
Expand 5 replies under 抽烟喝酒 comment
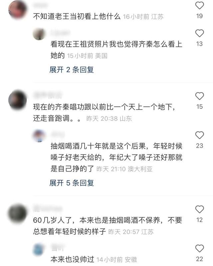coord(72,183)
